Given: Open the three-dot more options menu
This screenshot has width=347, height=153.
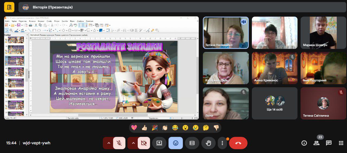Looking at the screenshot, I should click(222, 143).
